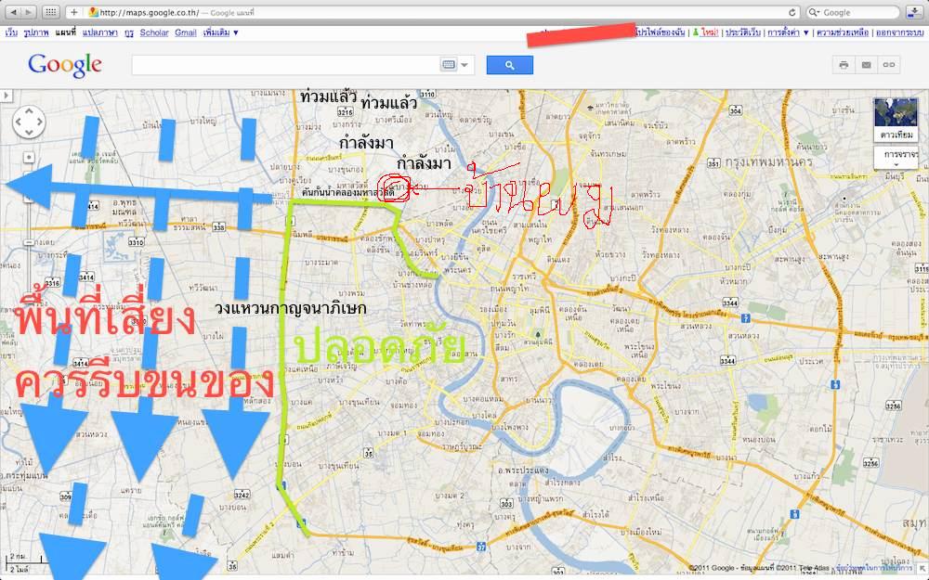Show the side panel with the arrow toggle

tap(6, 96)
